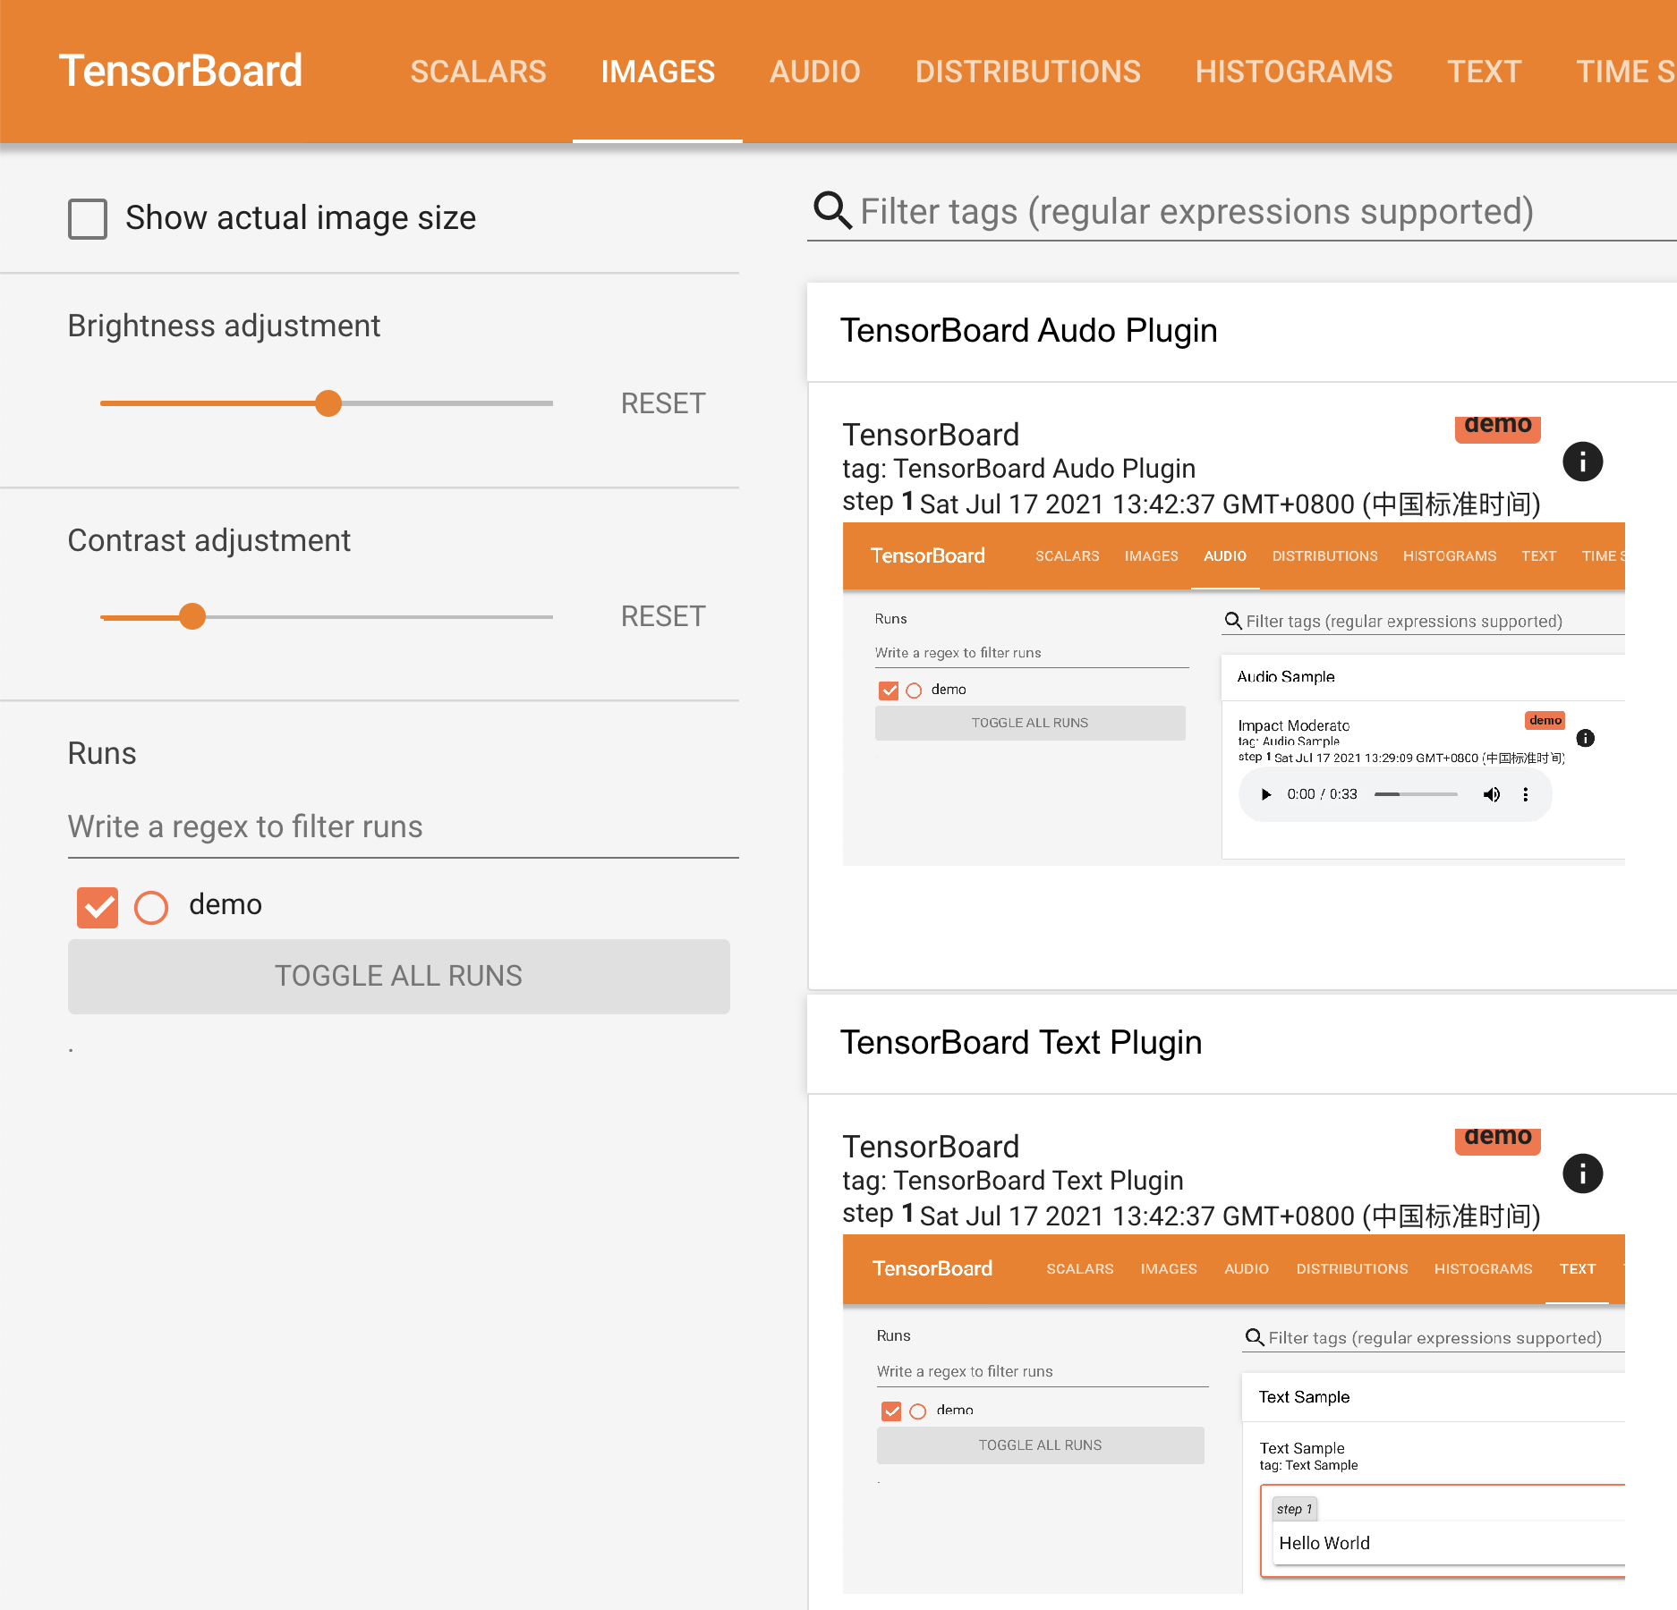The height and width of the screenshot is (1610, 1677).
Task: Click the demo run label in sidebar
Action: coord(226,904)
